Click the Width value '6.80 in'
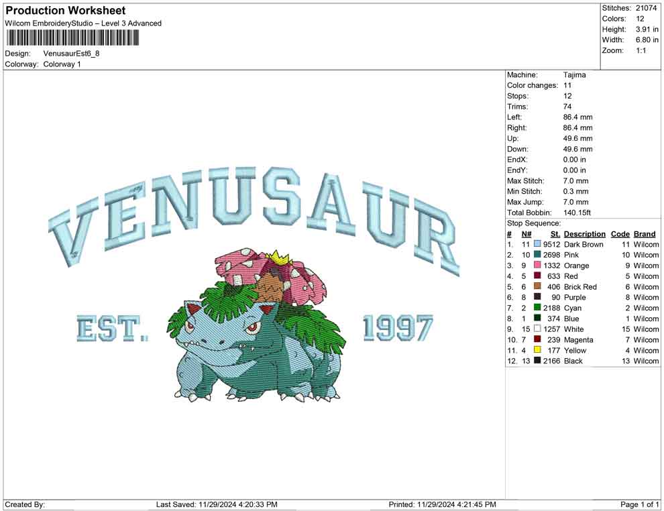The image size is (664, 511). point(647,40)
